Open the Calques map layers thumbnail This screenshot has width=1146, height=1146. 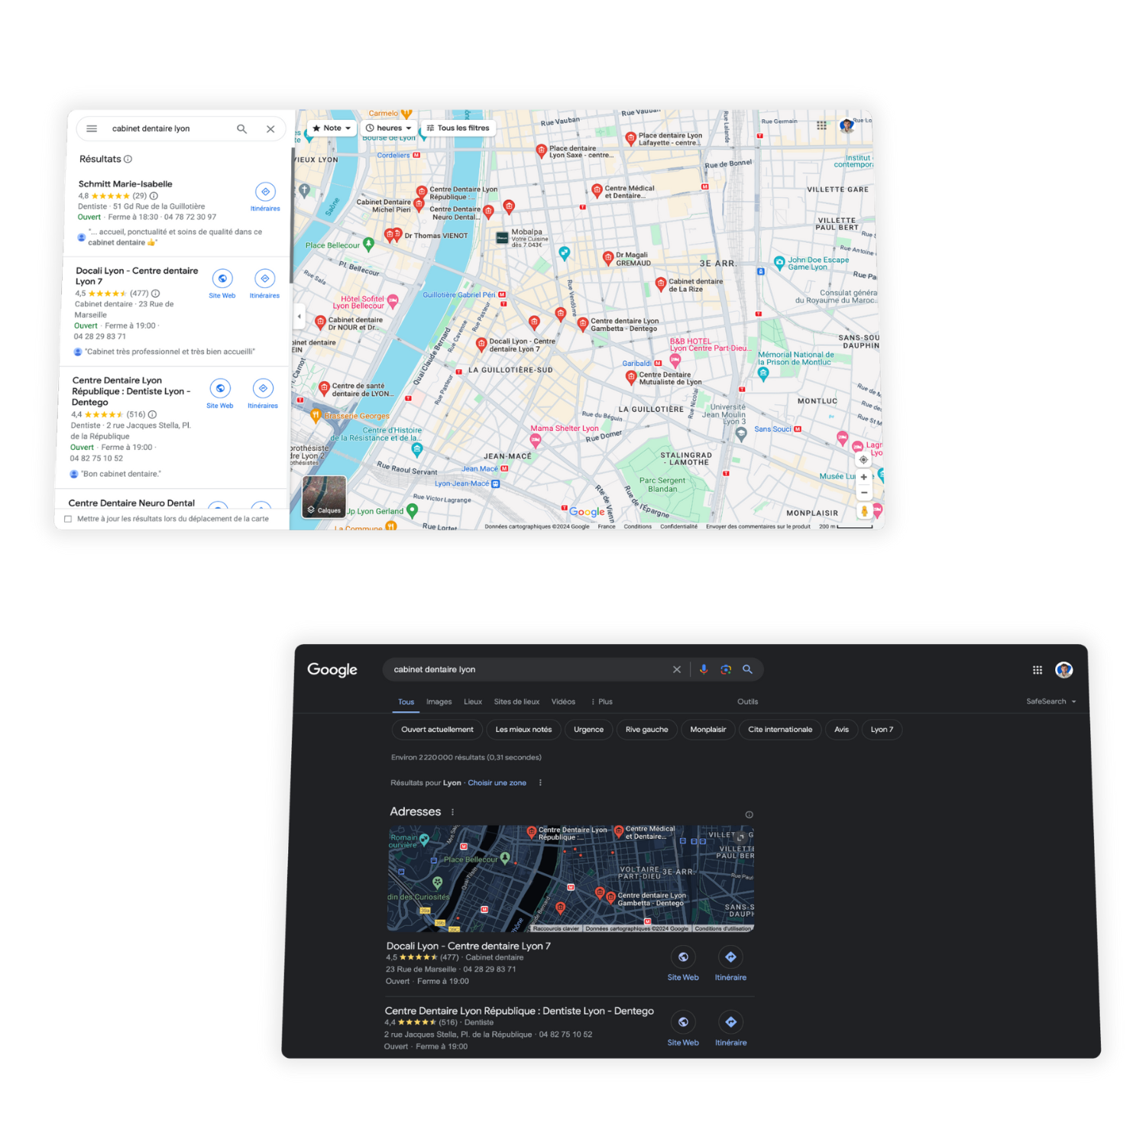coord(325,497)
